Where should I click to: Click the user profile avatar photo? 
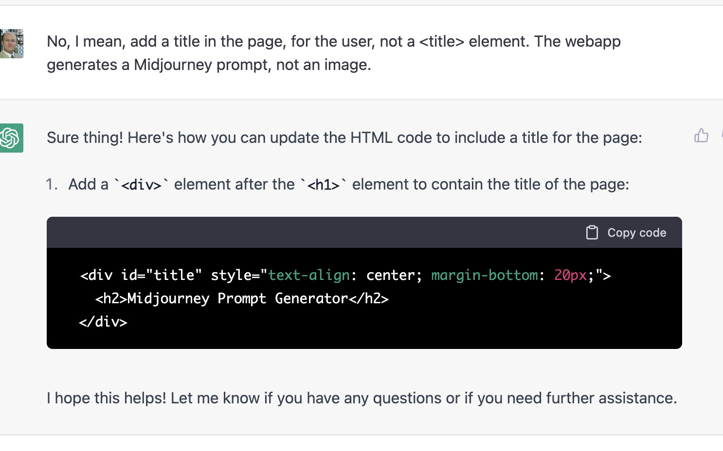[11, 44]
